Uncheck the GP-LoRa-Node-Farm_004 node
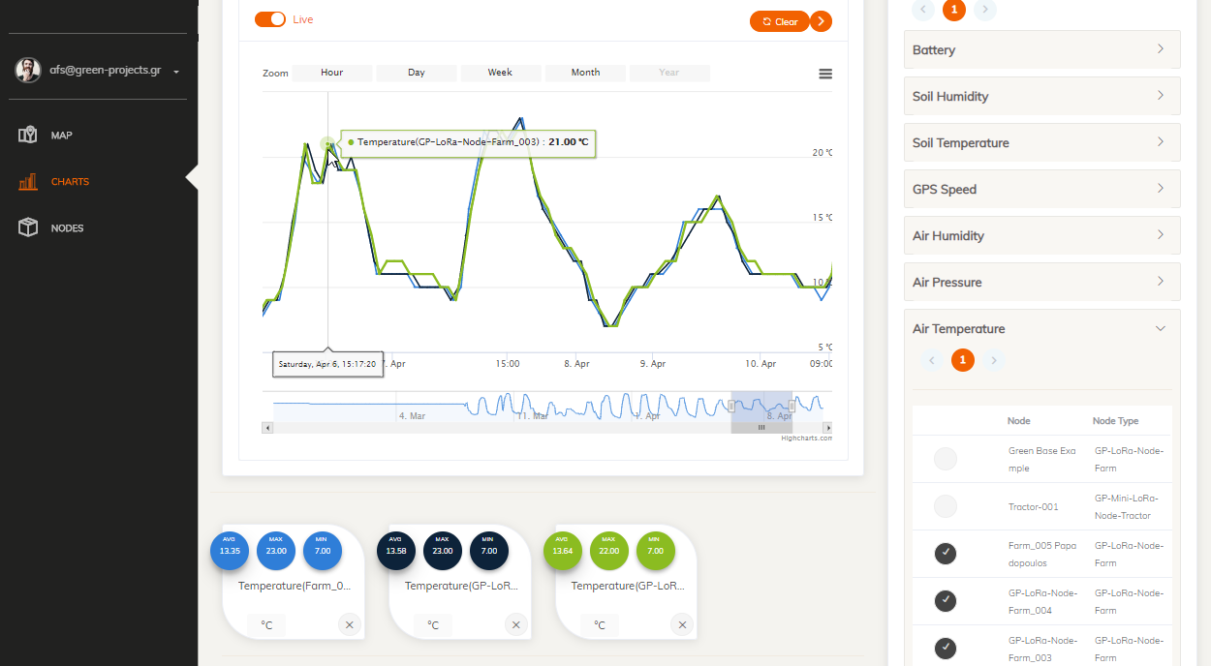 pyautogui.click(x=945, y=601)
